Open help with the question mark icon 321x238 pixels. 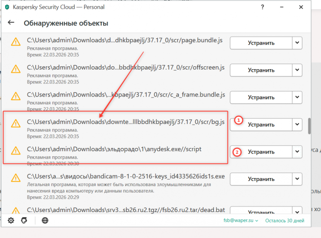pos(262,7)
